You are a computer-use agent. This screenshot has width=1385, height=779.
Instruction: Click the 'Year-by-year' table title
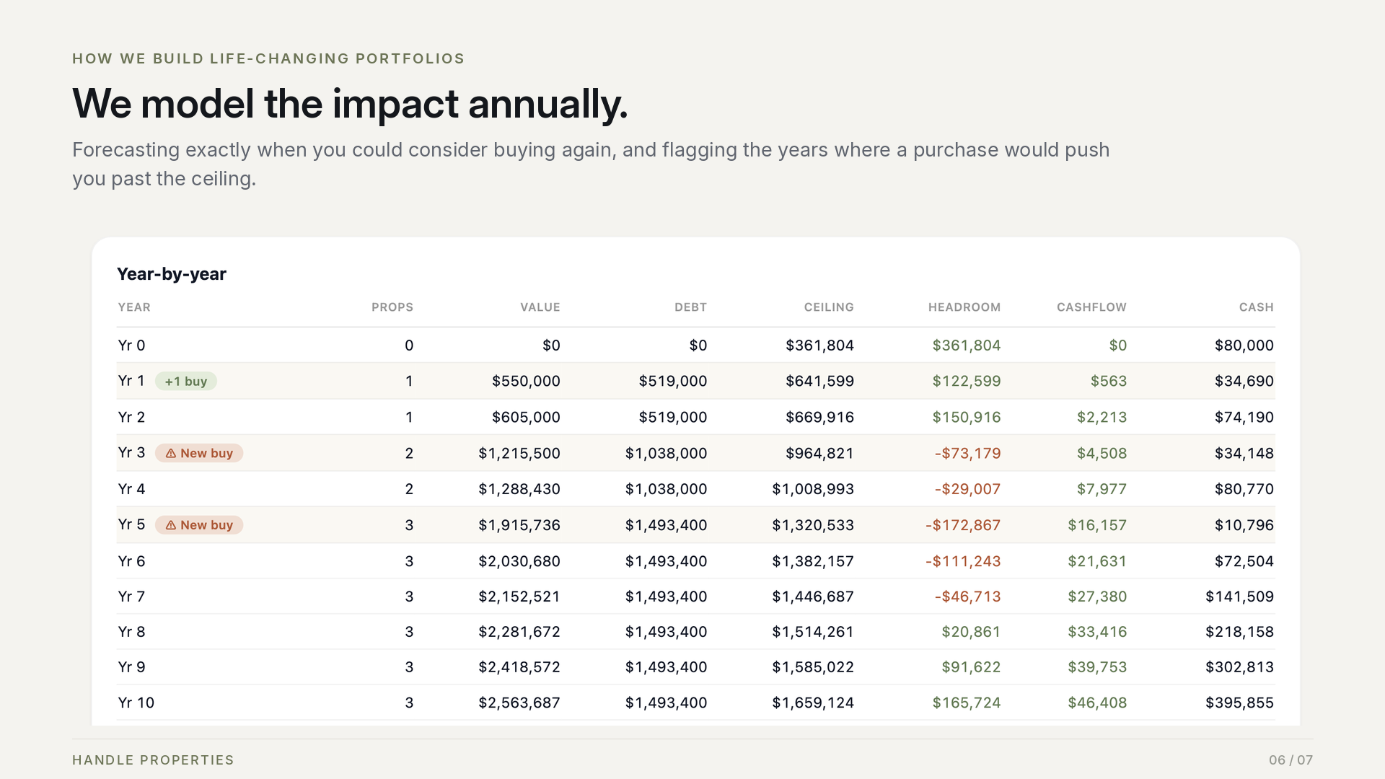[x=172, y=274]
